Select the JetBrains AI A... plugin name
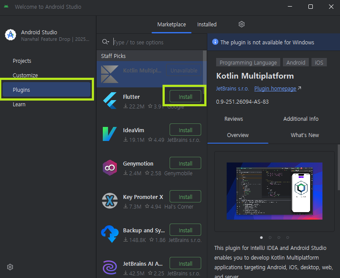340x278 pixels. (x=143, y=264)
